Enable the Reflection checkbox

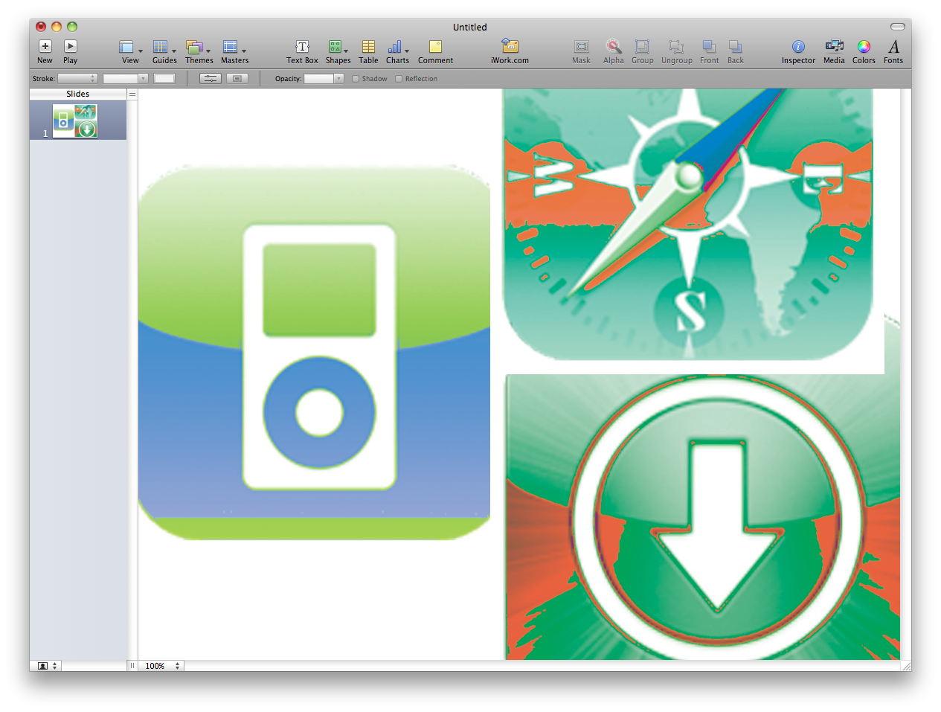399,79
